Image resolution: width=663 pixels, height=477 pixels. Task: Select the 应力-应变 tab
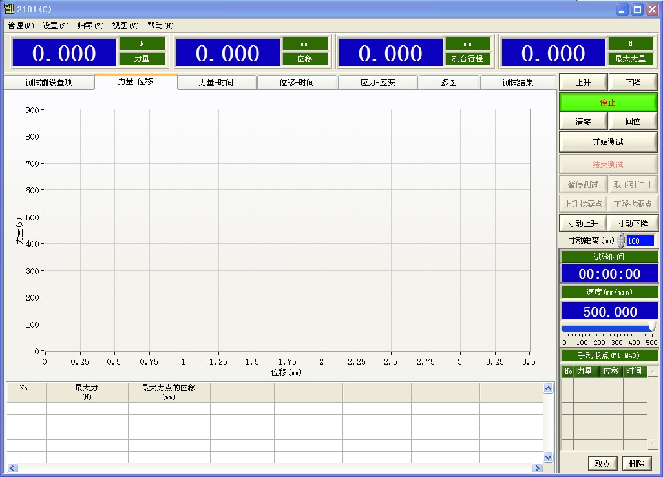[x=377, y=83]
